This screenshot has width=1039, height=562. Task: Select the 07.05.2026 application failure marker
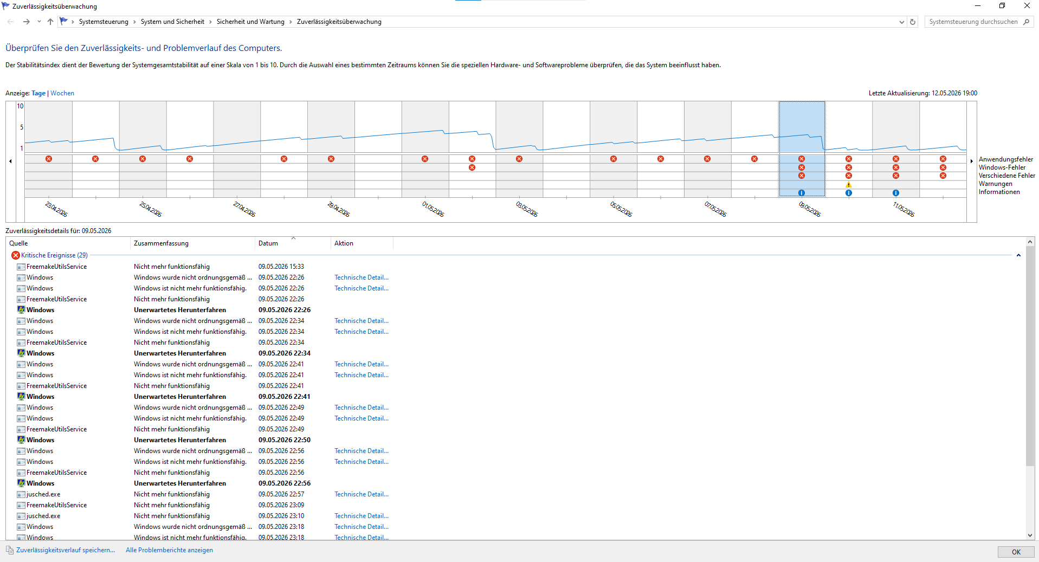(x=707, y=159)
